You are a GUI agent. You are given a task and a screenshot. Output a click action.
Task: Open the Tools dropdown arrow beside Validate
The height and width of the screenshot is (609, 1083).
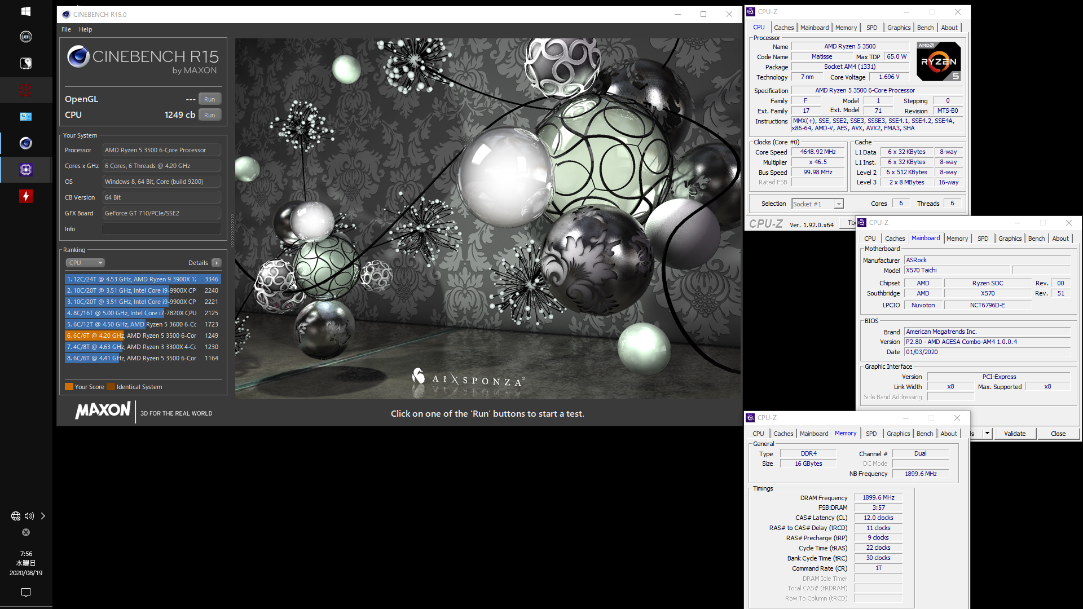tap(987, 434)
